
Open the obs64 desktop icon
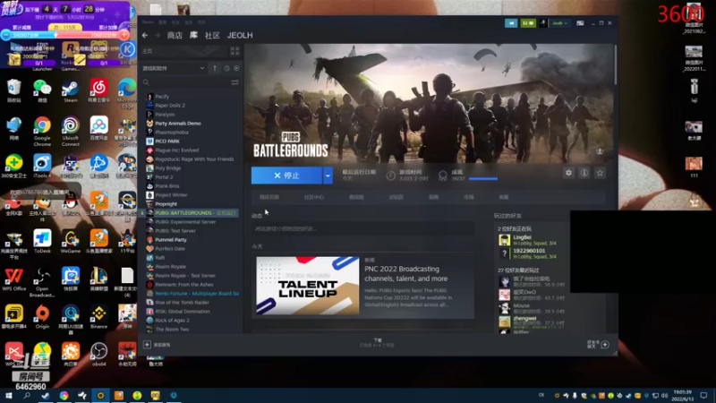[98, 355]
